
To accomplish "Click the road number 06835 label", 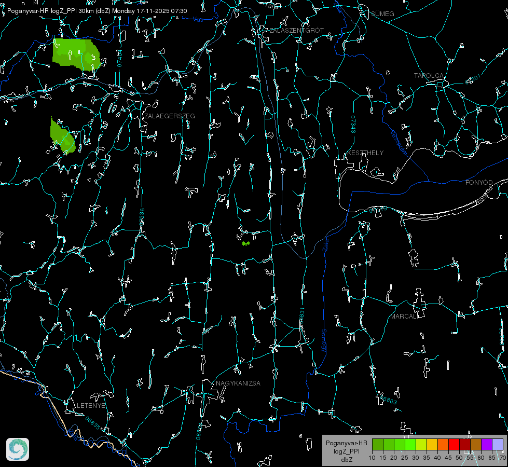I will [93, 423].
